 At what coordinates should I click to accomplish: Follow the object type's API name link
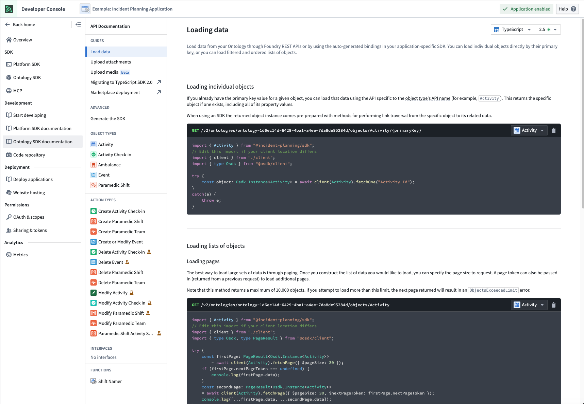[428, 98]
